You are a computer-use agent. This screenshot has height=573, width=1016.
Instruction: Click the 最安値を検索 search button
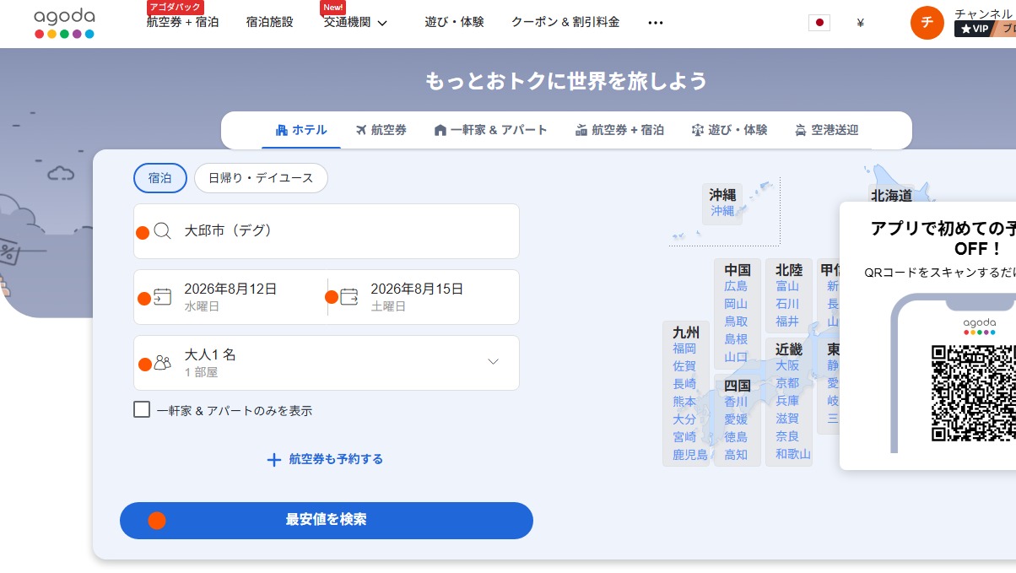(327, 520)
